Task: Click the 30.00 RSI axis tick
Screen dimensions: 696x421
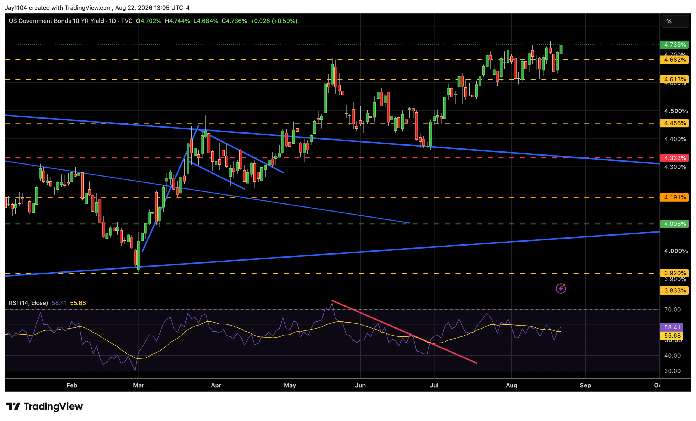Action: [673, 371]
